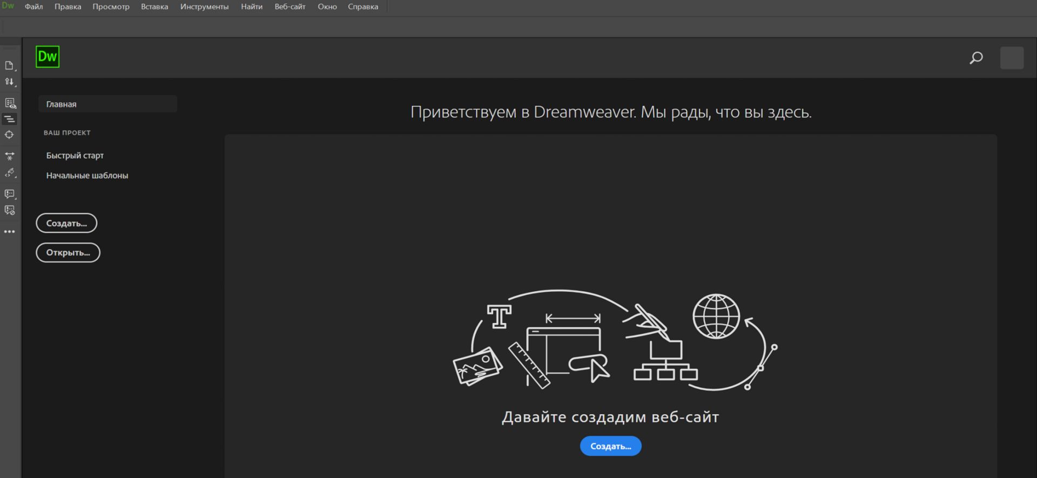Image resolution: width=1037 pixels, height=478 pixels.
Task: Open Быстрый старт section
Action: coord(75,156)
